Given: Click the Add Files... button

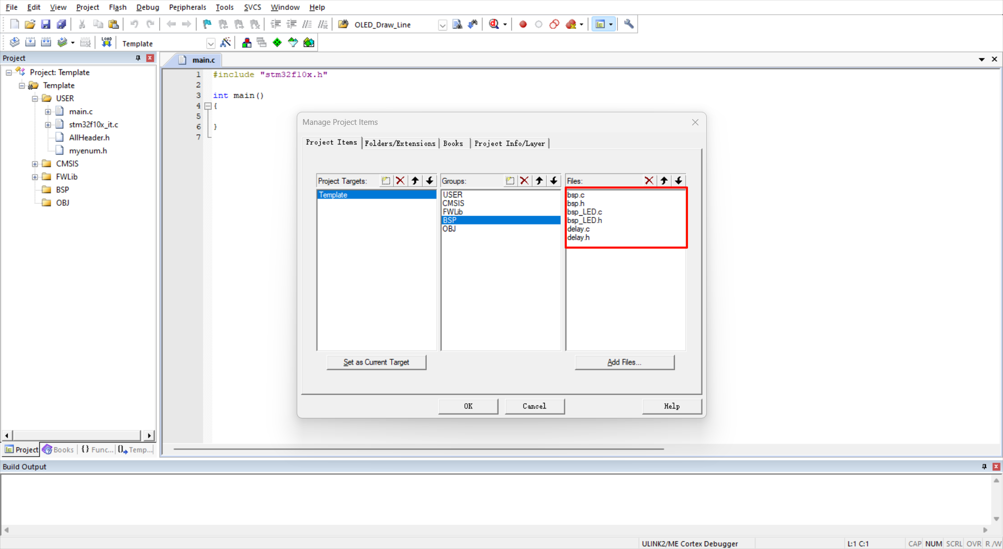Looking at the screenshot, I should [x=624, y=362].
